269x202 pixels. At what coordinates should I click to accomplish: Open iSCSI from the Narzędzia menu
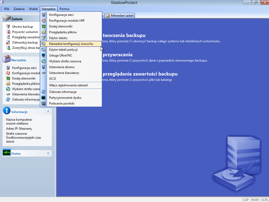tap(71, 79)
